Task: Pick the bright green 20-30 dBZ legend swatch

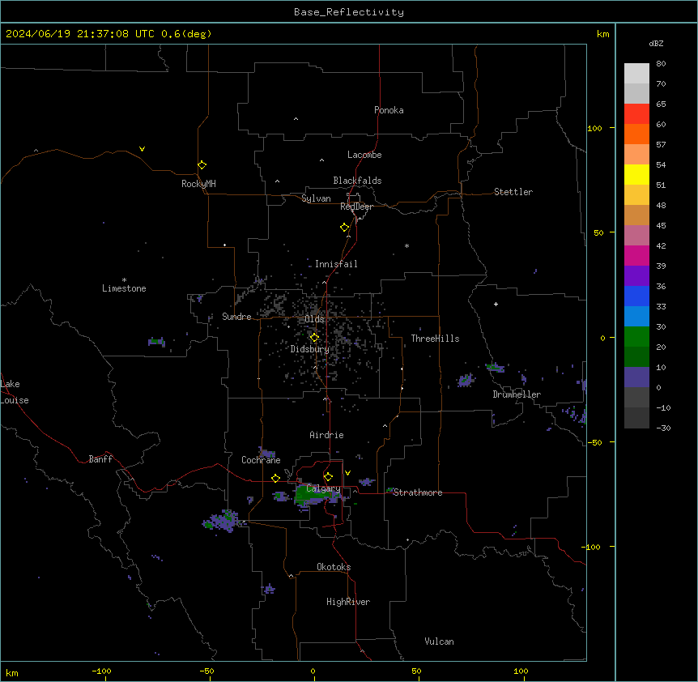Action: [636, 337]
